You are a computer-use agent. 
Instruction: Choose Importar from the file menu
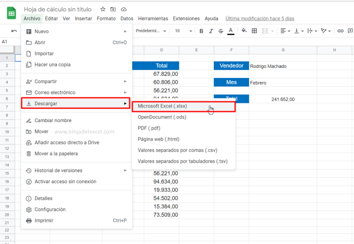pos(77,54)
